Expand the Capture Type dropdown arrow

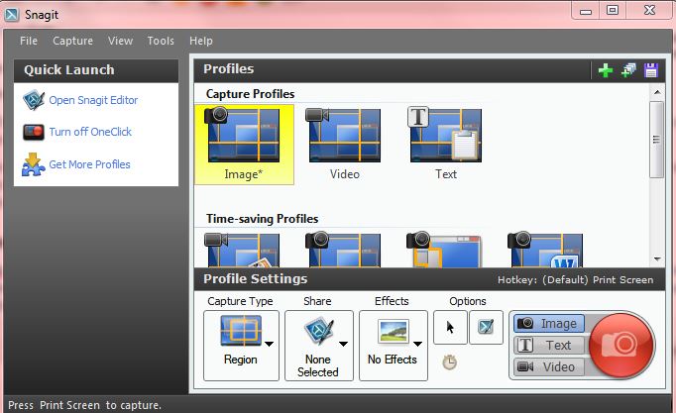pos(269,344)
